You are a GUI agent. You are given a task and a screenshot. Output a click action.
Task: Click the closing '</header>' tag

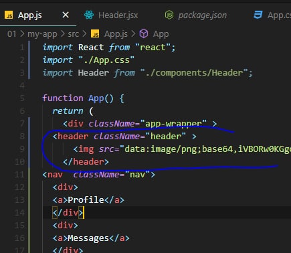tap(86, 162)
